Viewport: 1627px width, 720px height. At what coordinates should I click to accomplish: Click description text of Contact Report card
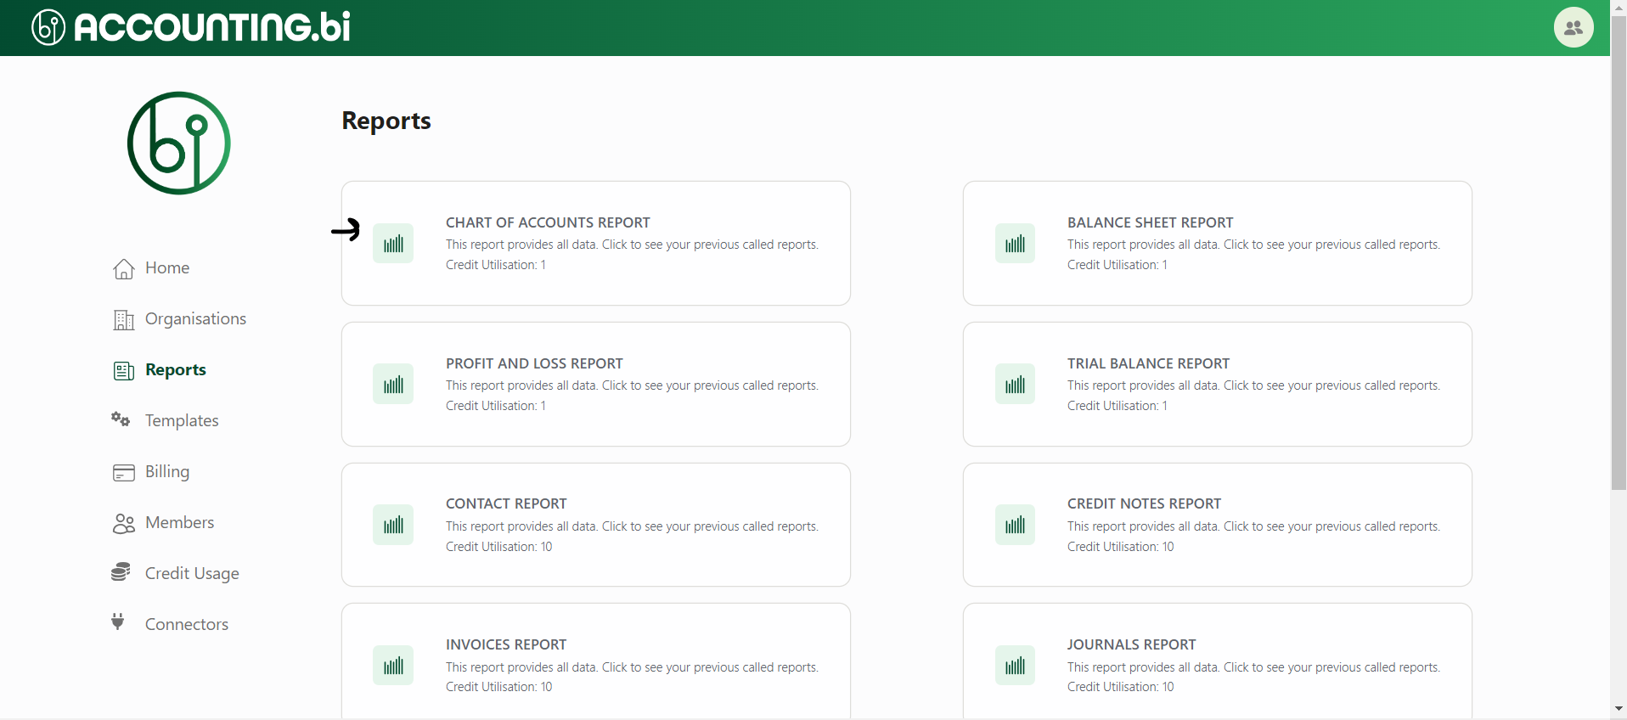(632, 526)
